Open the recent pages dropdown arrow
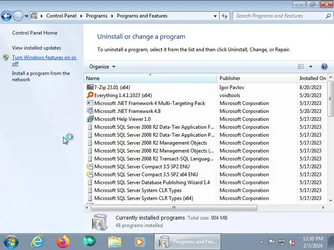334x250 pixels. click(26, 16)
